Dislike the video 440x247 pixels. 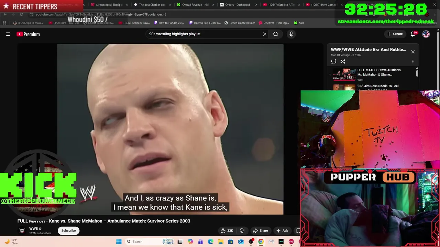point(242,231)
